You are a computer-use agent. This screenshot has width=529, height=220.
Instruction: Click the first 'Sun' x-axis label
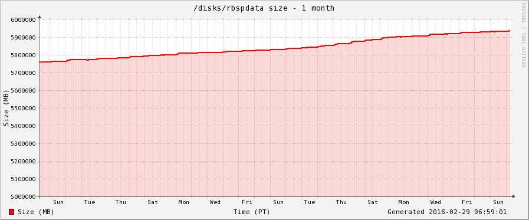58,202
